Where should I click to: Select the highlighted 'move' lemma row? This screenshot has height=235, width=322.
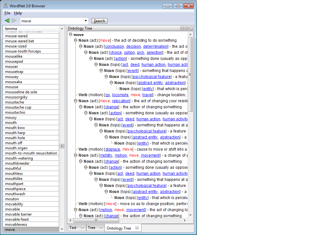click(31, 230)
